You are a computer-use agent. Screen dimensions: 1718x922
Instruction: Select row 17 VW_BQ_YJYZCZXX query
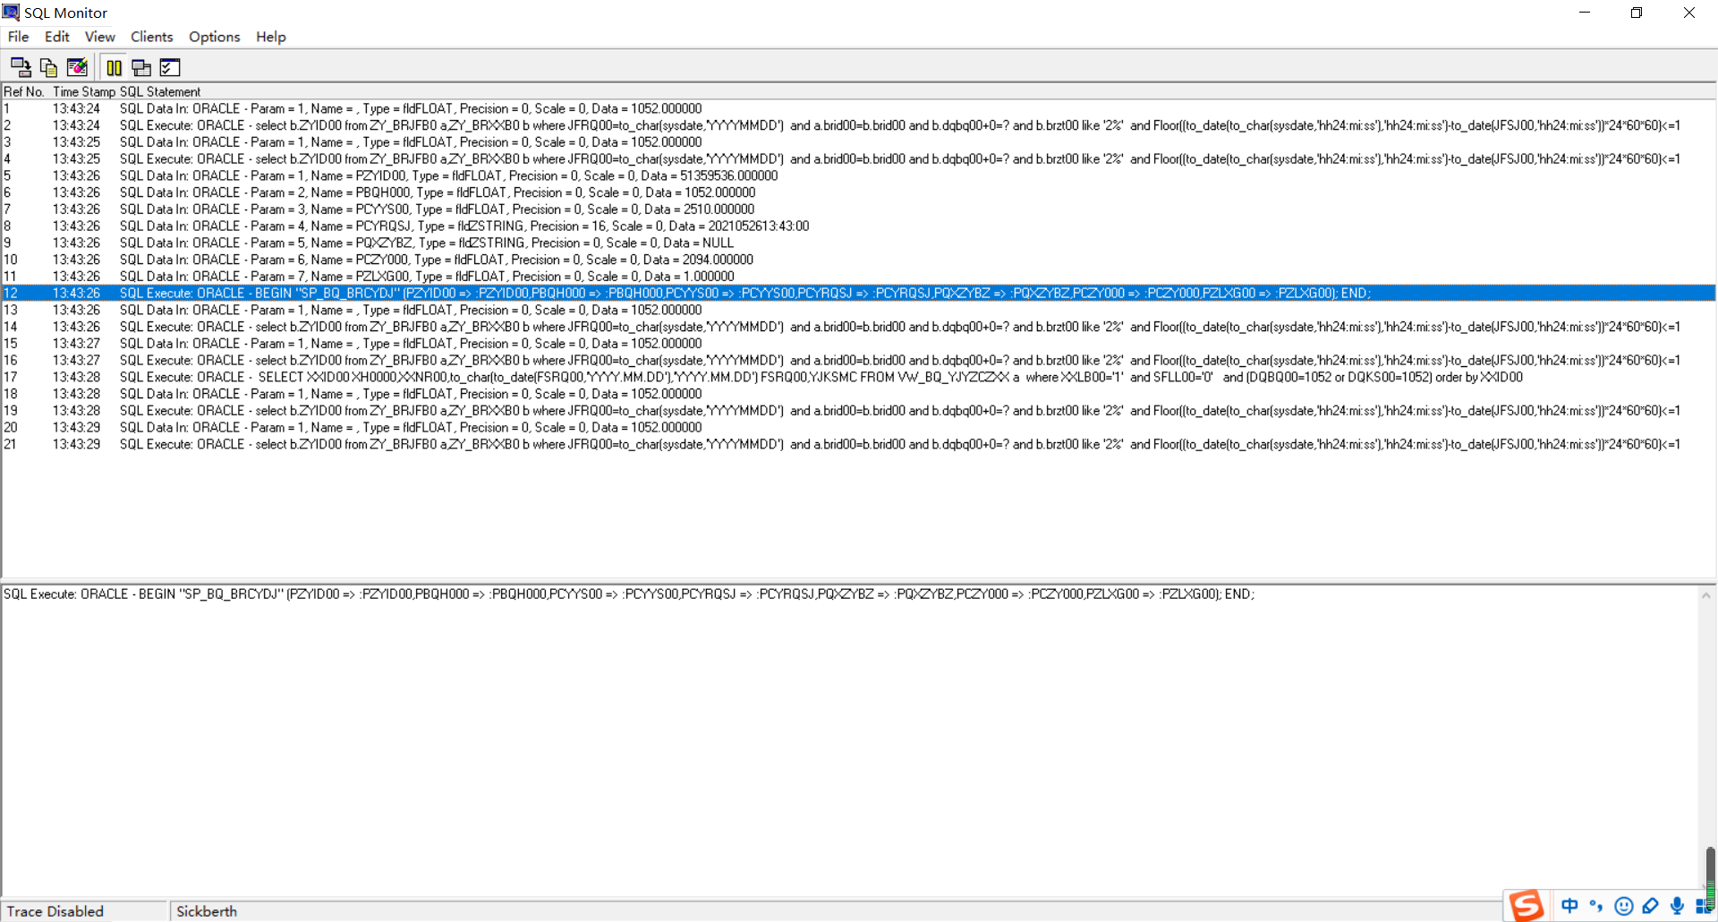pos(858,377)
